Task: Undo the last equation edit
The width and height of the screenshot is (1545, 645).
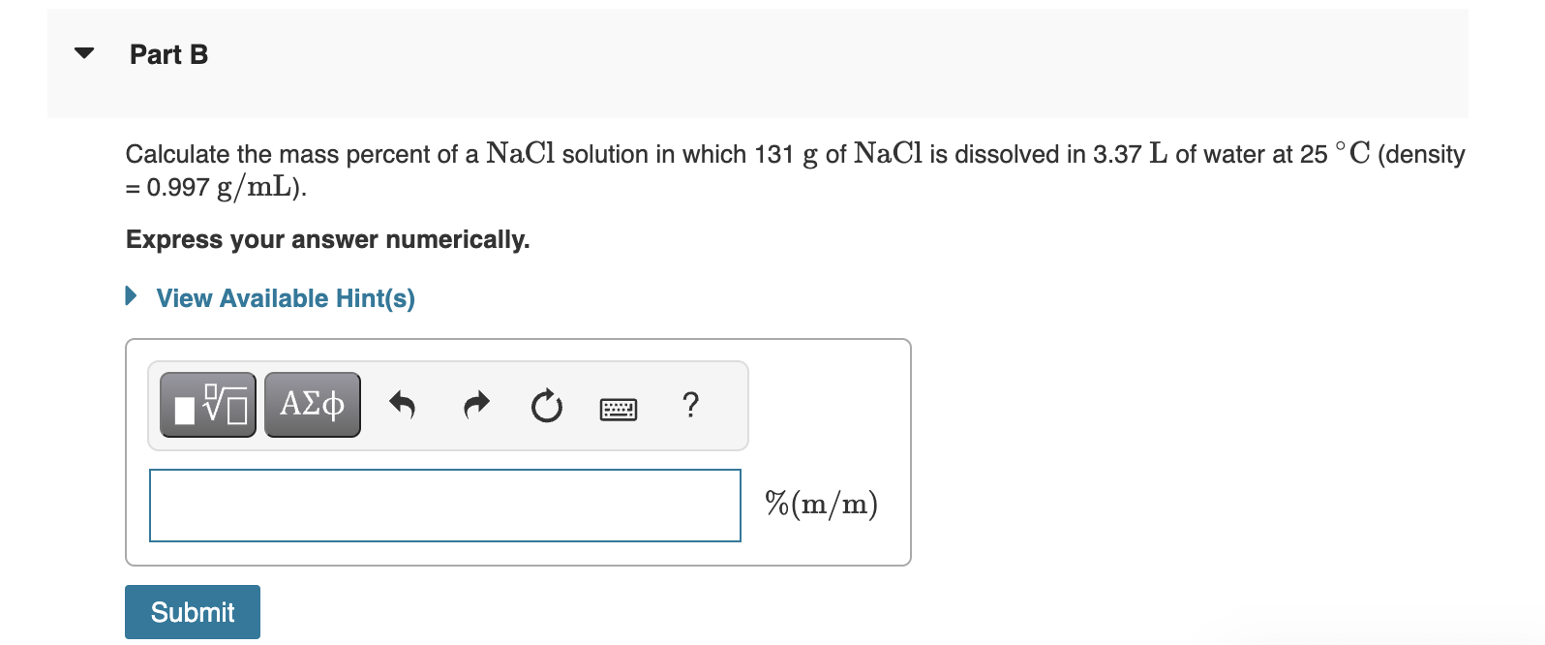Action: (403, 405)
